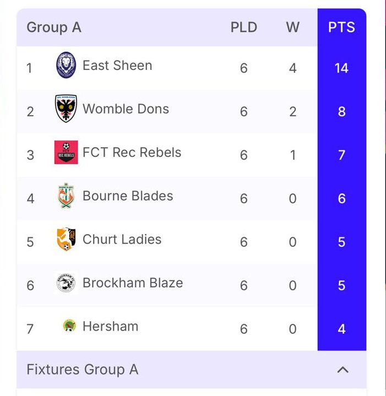Image resolution: width=386 pixels, height=396 pixels.
Task: Click the PTS column header
Action: point(341,27)
